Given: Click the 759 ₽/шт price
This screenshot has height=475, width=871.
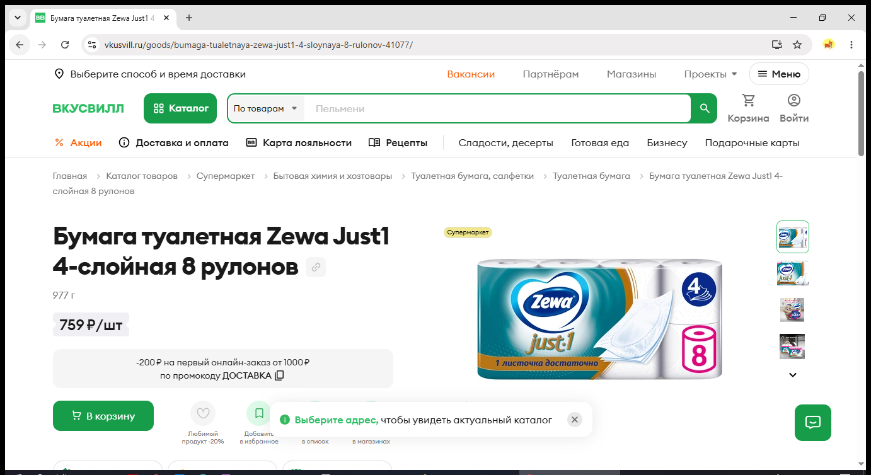Looking at the screenshot, I should pos(91,325).
